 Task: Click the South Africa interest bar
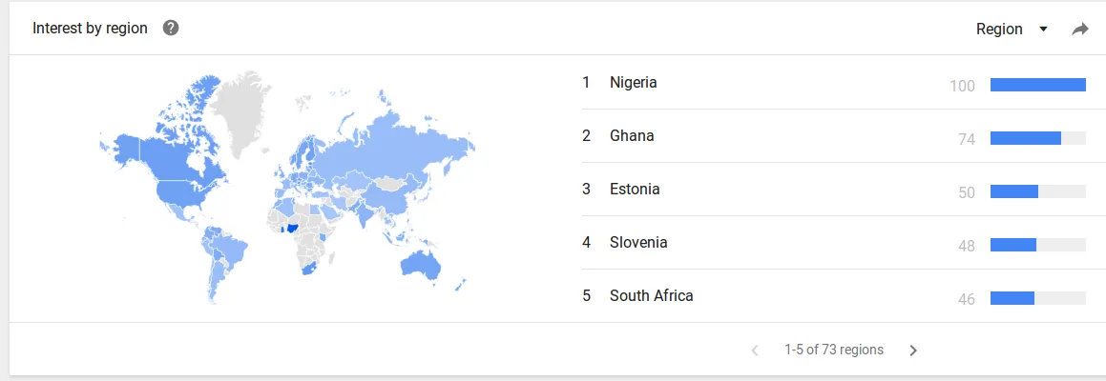[1037, 298]
